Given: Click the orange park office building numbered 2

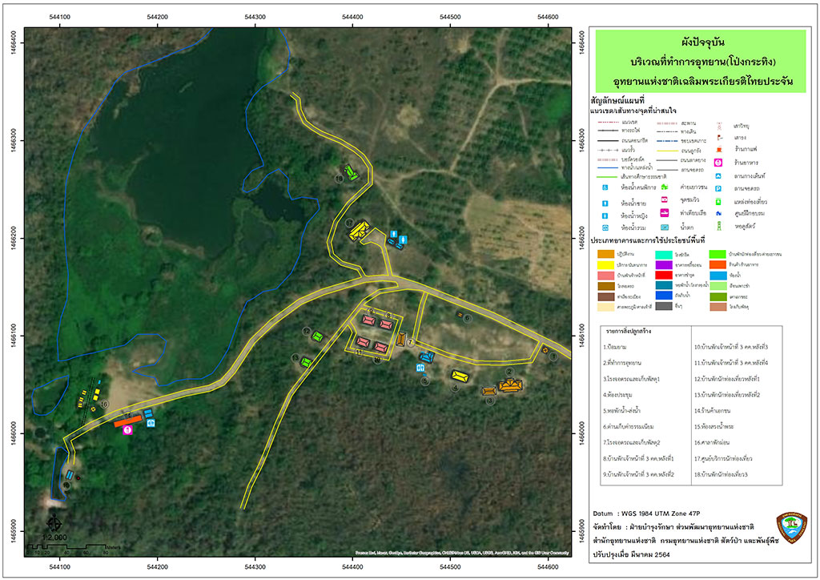Looking at the screenshot, I should (510, 385).
